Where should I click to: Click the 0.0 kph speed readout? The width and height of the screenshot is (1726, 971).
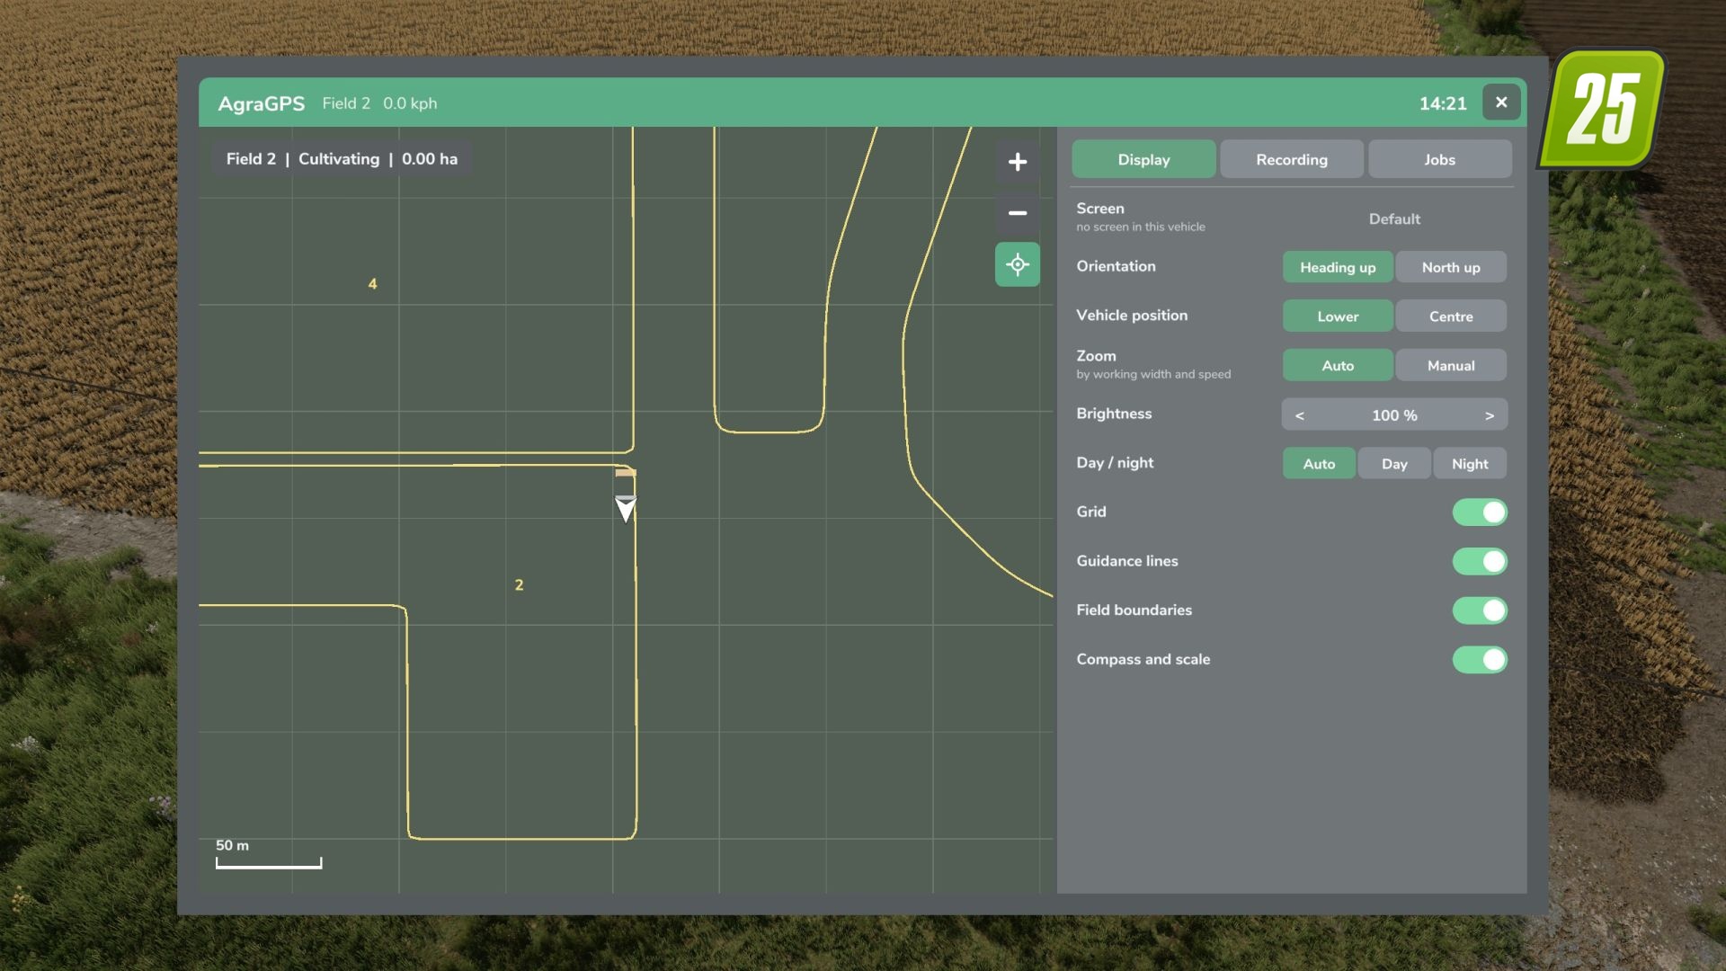pos(410,103)
